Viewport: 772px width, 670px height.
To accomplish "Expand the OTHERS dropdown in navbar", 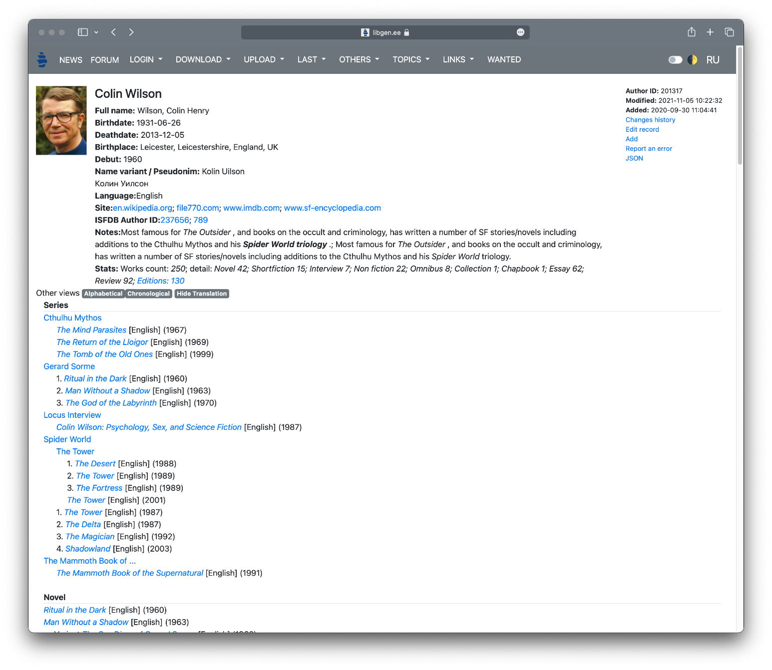I will [x=359, y=59].
